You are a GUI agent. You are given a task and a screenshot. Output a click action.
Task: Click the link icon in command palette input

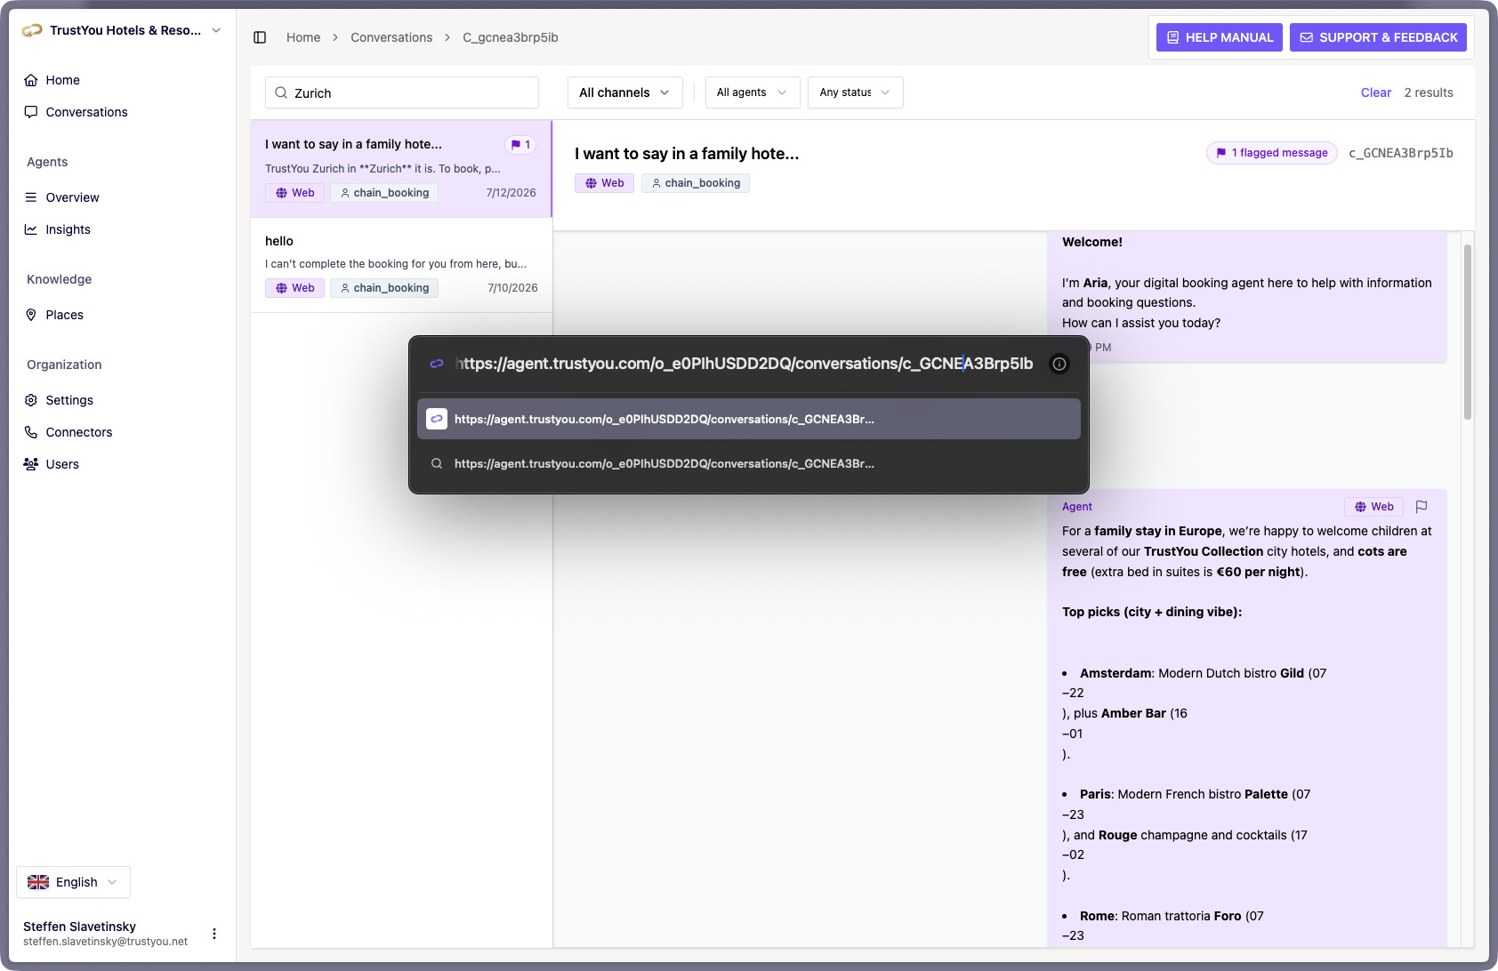click(x=437, y=364)
